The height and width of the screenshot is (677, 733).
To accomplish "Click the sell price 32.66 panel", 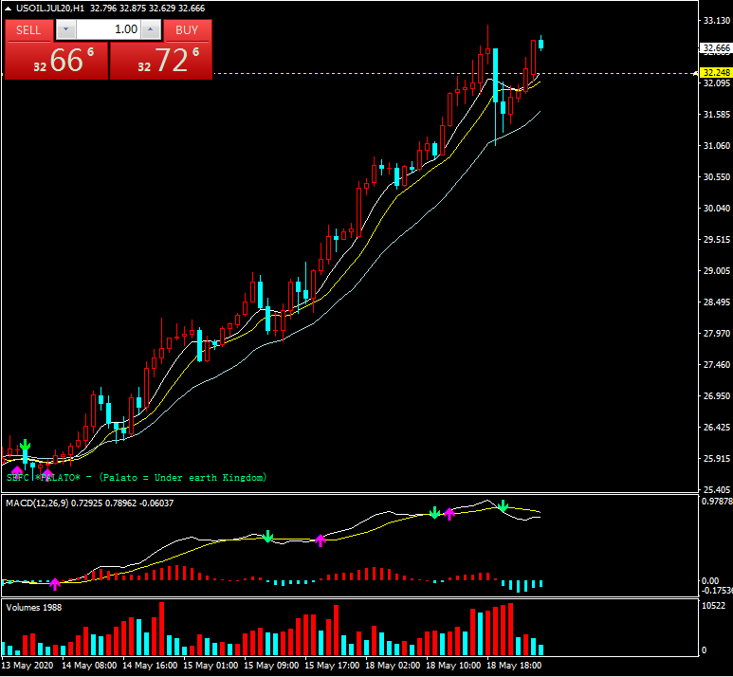I will pyautogui.click(x=57, y=61).
